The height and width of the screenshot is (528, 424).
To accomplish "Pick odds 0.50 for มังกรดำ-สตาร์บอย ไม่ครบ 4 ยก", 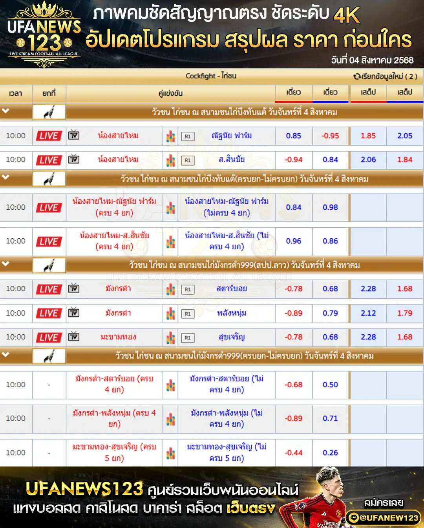I will (330, 385).
